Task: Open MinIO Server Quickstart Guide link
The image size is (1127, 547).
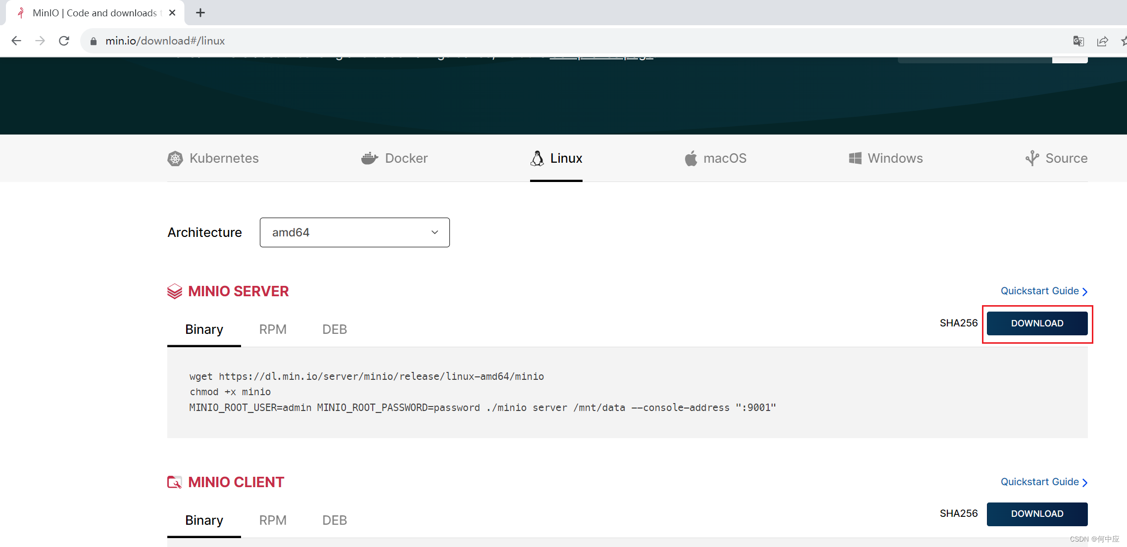Action: (x=1044, y=291)
